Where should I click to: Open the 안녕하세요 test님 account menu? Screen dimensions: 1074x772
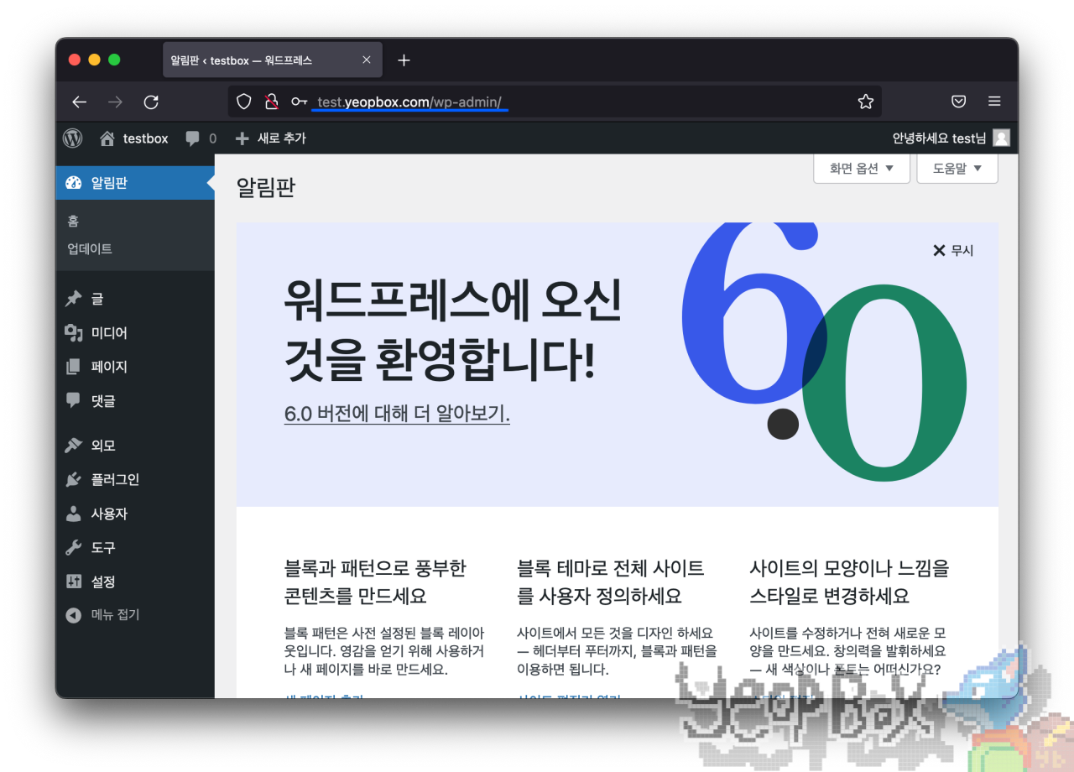940,138
